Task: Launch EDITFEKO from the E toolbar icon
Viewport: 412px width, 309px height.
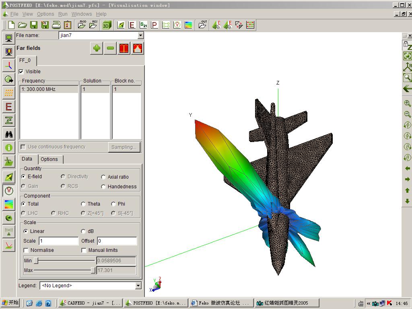Action: pyautogui.click(x=228, y=25)
